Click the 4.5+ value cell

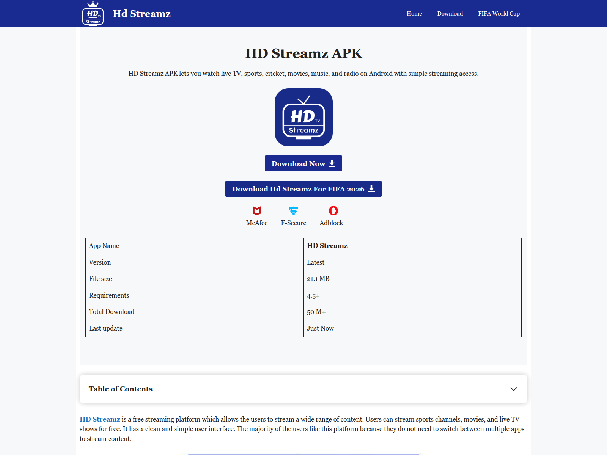click(x=412, y=295)
